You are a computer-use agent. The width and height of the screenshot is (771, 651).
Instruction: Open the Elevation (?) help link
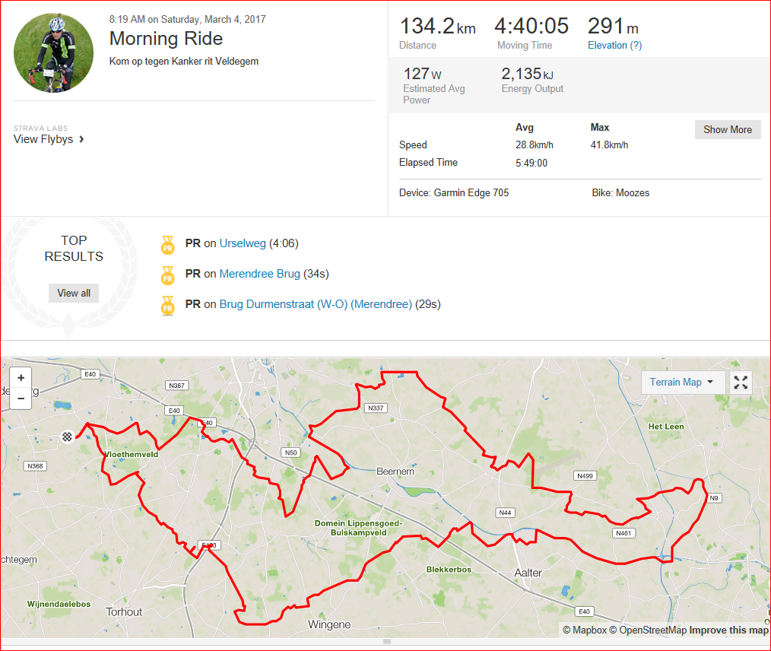[614, 45]
